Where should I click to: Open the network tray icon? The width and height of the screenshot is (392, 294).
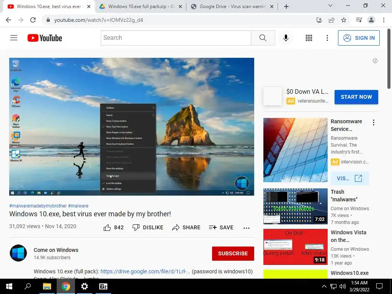click(x=333, y=286)
